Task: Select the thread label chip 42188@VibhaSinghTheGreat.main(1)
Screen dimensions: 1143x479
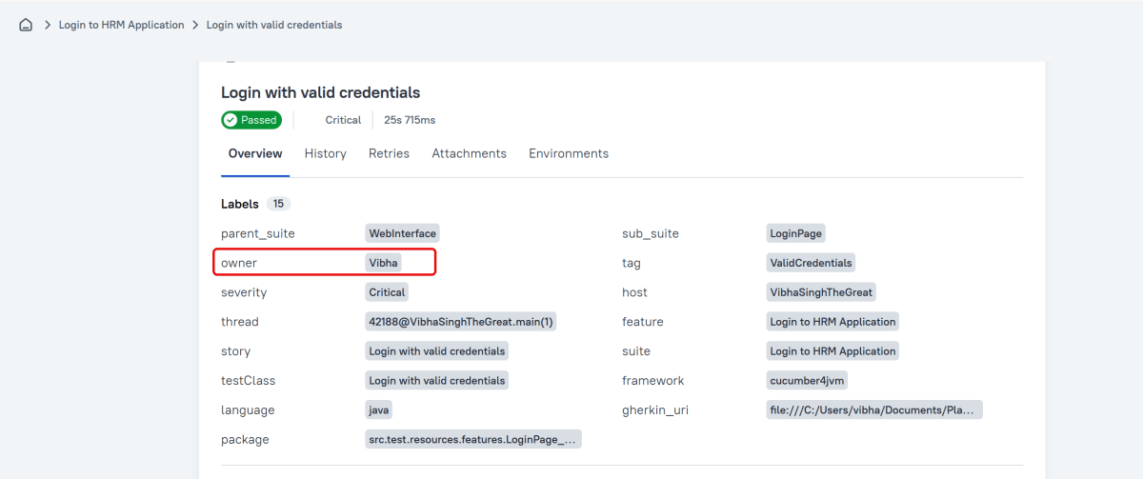Action: pyautogui.click(x=461, y=322)
